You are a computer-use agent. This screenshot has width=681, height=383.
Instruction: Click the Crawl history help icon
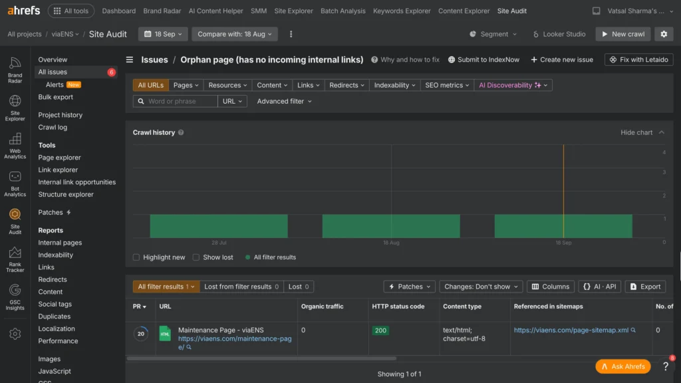[x=181, y=132]
